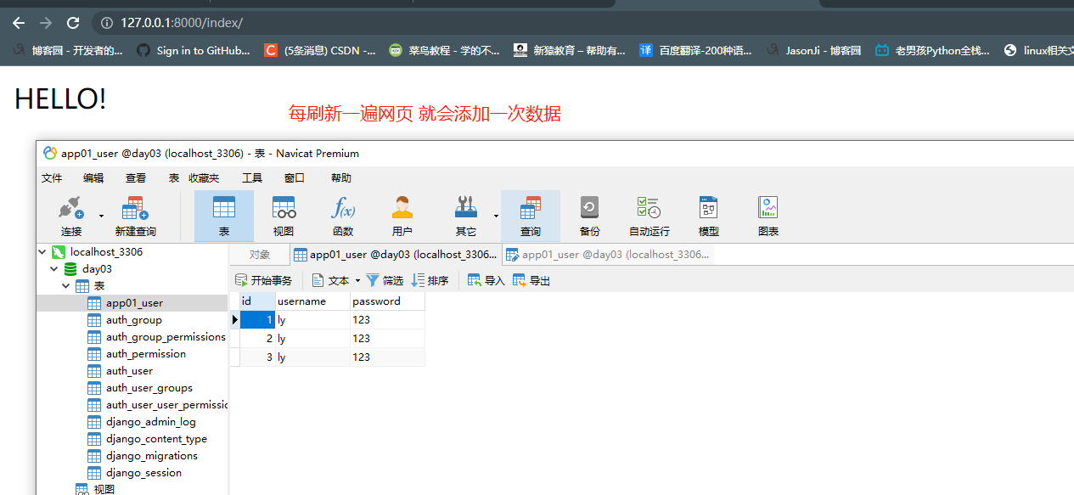Viewport: 1074px width, 495px height.
Task: Select the 函数 toolbar icon
Action: click(x=343, y=216)
